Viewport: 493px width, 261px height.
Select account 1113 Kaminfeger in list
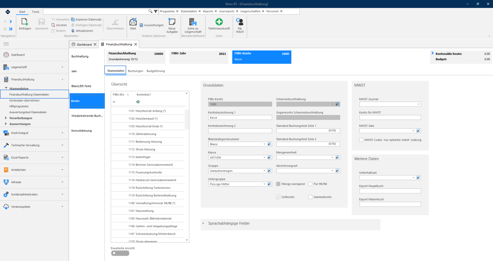point(148,157)
